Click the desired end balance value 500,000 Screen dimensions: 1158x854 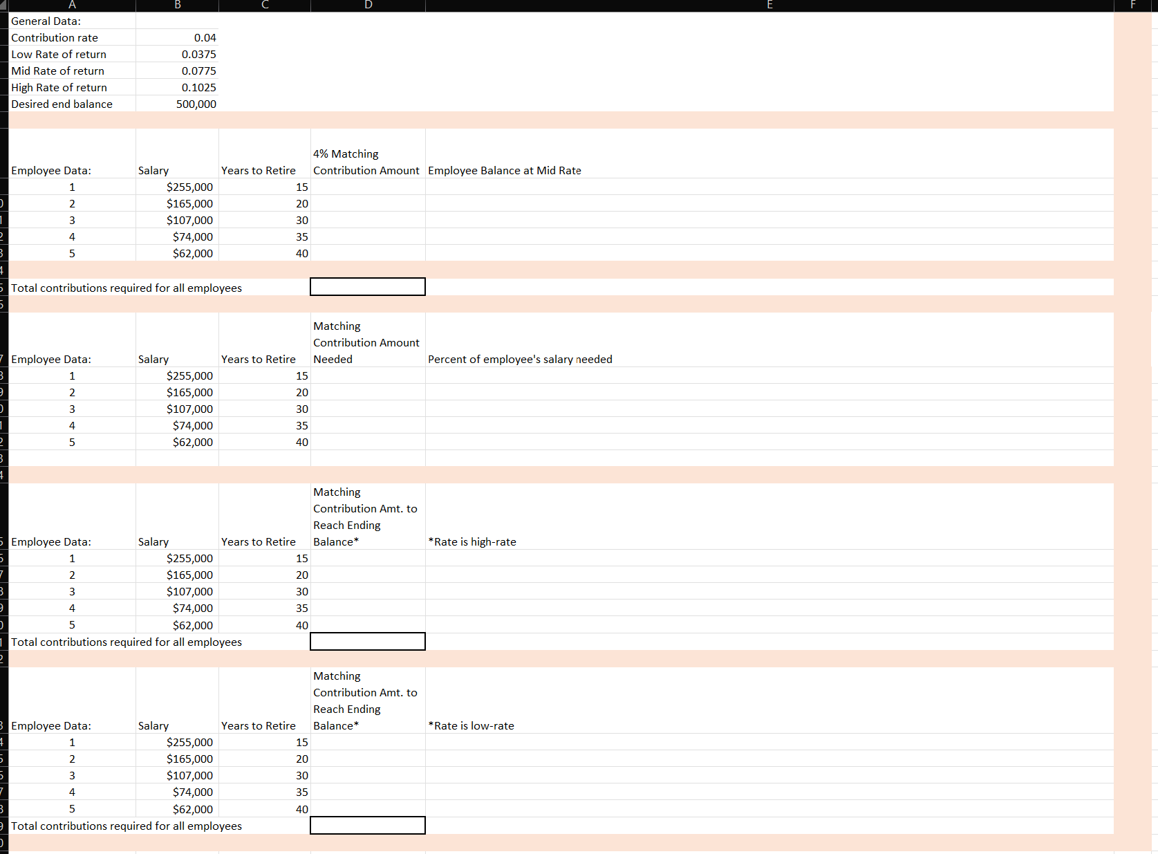(177, 104)
